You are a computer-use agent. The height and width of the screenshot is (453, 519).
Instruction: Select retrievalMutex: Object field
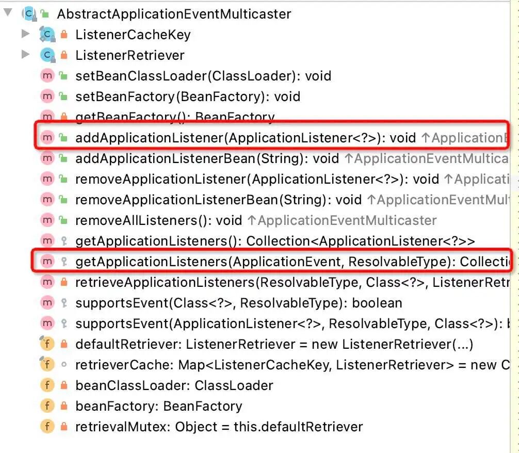tap(219, 426)
